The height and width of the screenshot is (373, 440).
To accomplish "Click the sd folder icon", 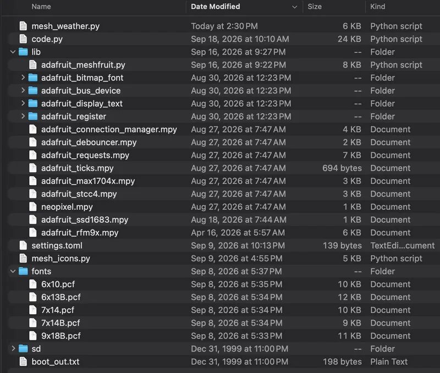I will (x=23, y=349).
